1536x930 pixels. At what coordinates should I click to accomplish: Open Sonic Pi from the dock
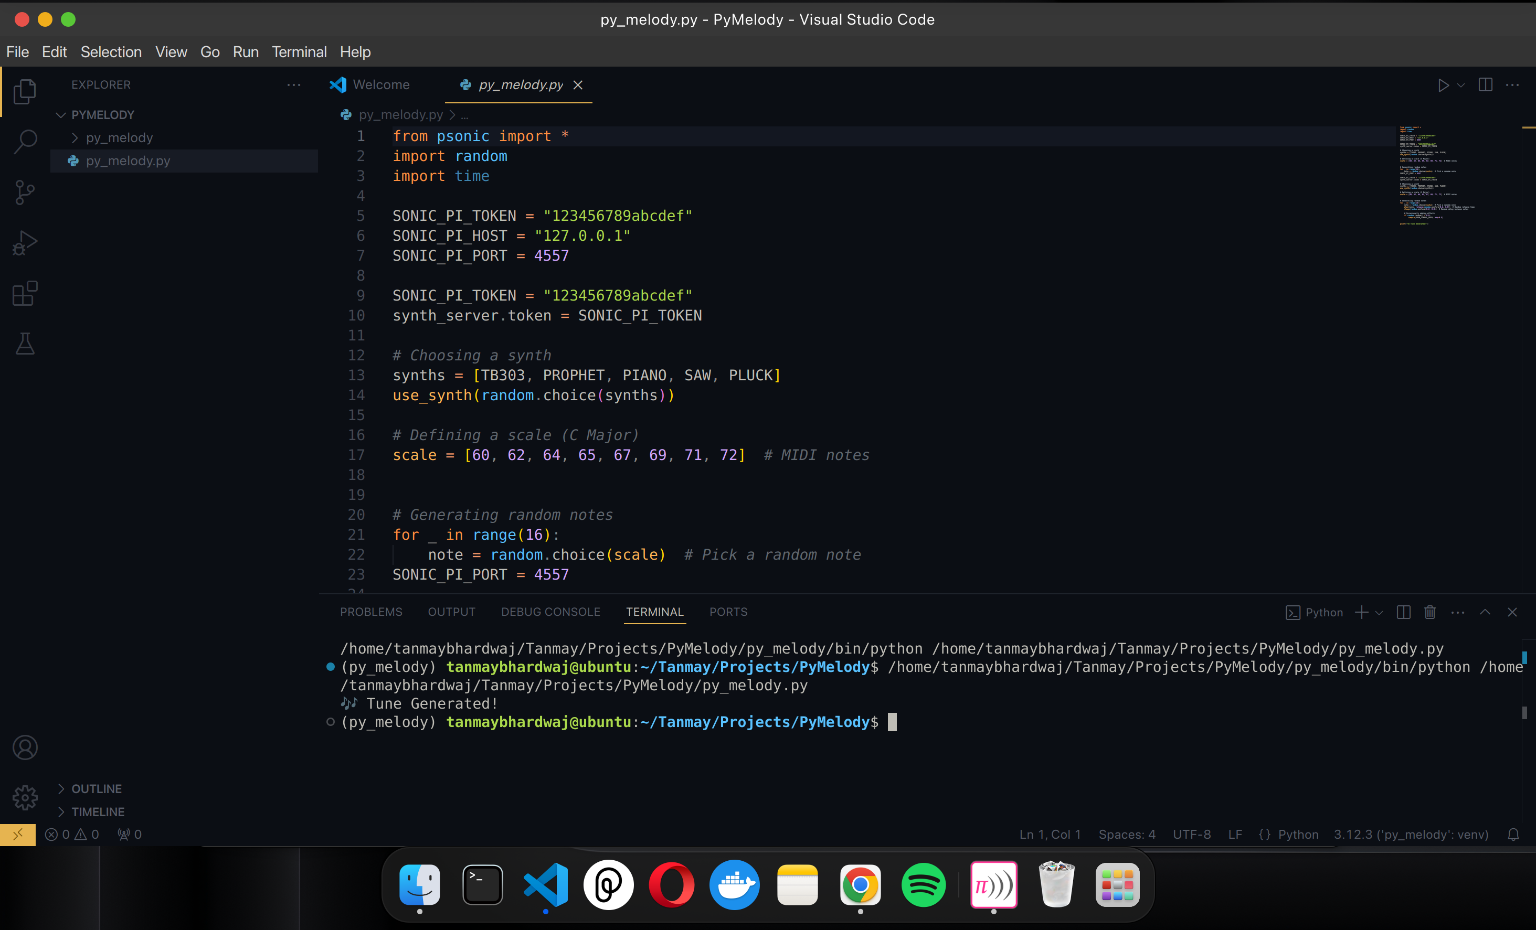[x=994, y=885]
